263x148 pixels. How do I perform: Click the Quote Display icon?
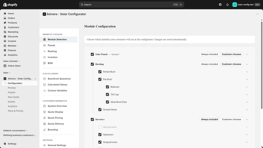click(44, 112)
